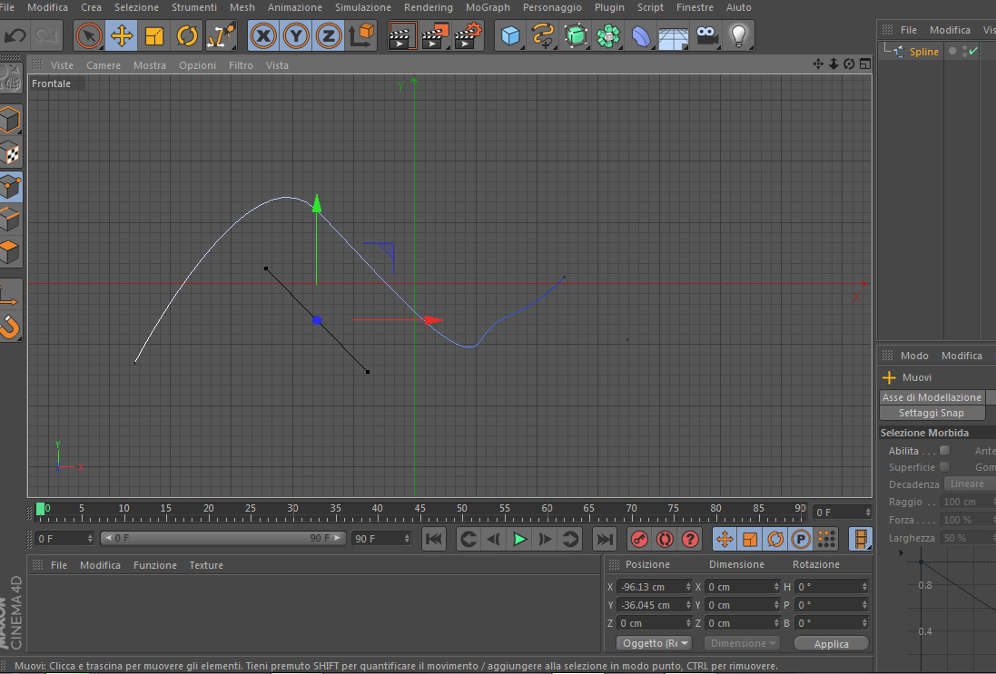
Task: Click the Applica button
Action: click(832, 643)
